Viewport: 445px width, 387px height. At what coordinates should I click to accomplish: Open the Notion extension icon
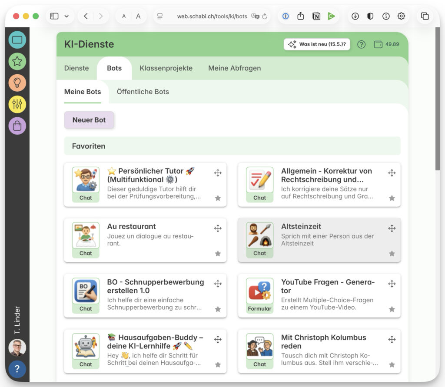tap(316, 16)
